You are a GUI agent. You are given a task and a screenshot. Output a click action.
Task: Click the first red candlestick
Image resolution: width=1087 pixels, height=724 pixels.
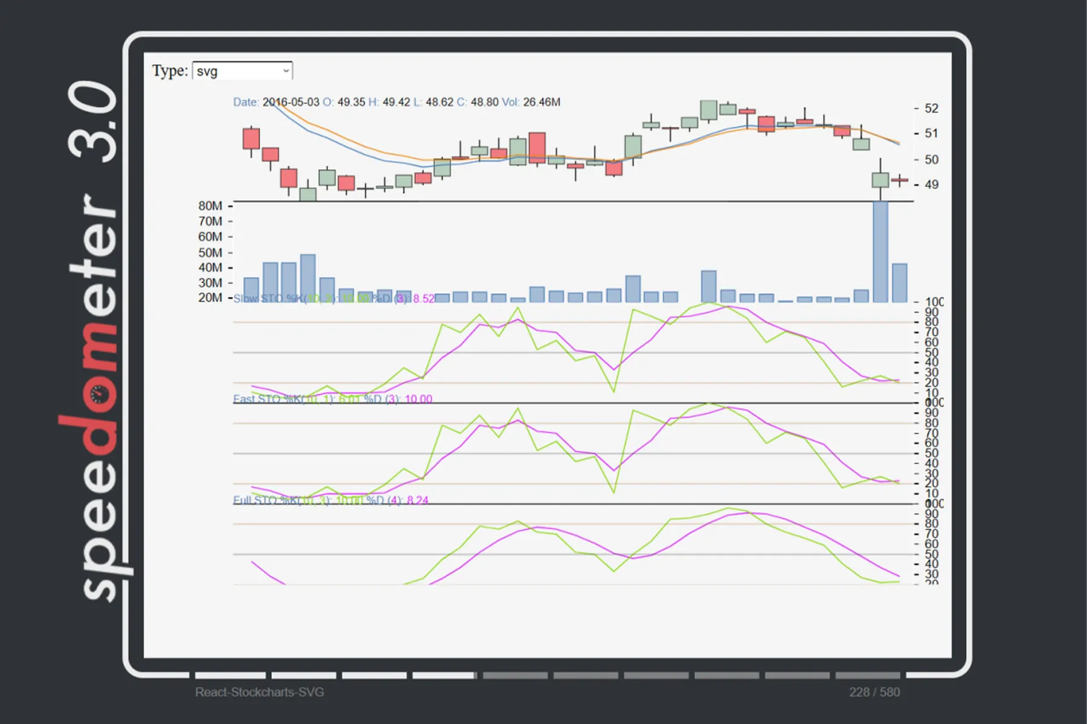click(x=251, y=139)
